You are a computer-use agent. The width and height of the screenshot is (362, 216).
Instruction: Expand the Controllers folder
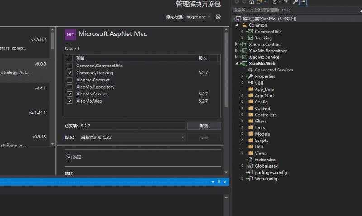tap(242, 114)
